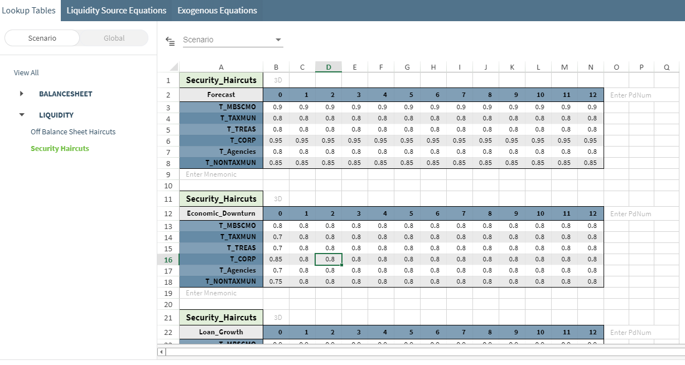Viewport: 685px width, 365px height.
Task: Click the horizontal scrollbar track
Action: pyautogui.click(x=424, y=352)
